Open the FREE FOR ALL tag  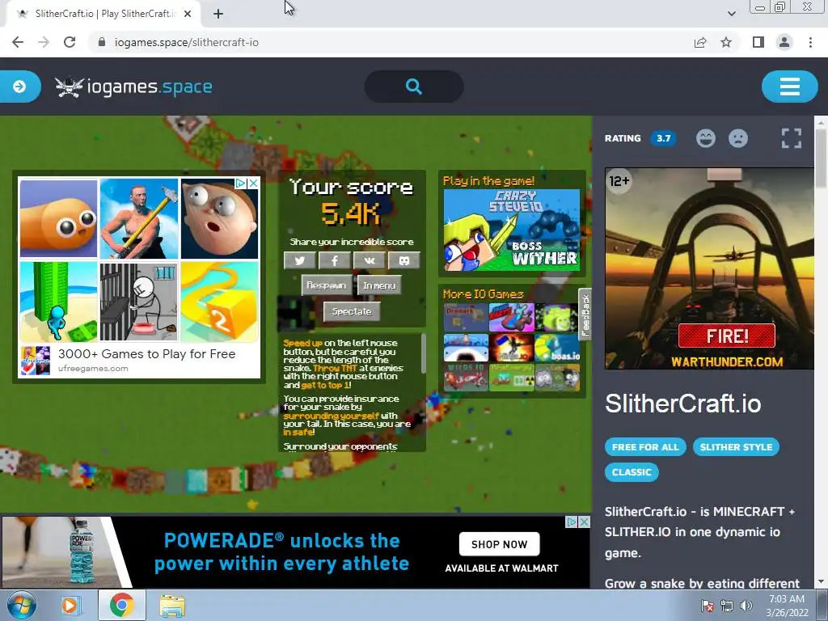point(645,446)
